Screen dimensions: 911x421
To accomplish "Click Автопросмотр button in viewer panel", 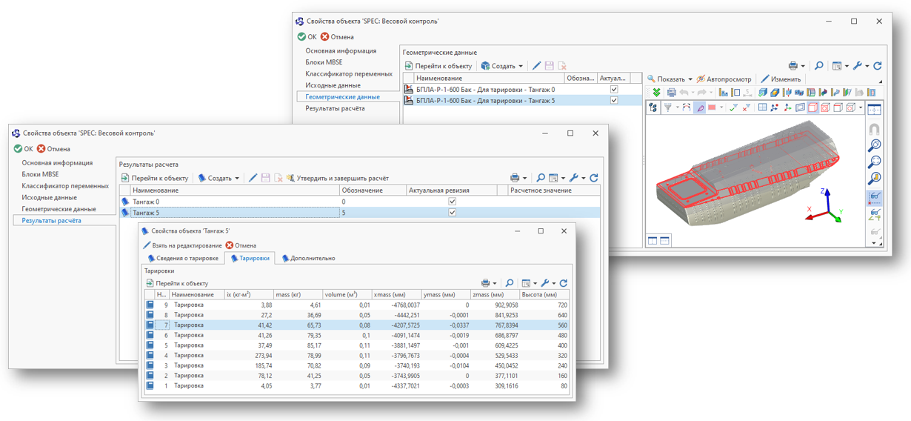I will click(x=724, y=79).
